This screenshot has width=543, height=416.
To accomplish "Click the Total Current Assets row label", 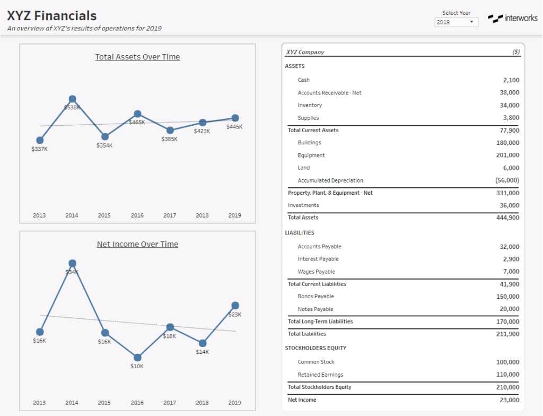I will click(x=313, y=131).
